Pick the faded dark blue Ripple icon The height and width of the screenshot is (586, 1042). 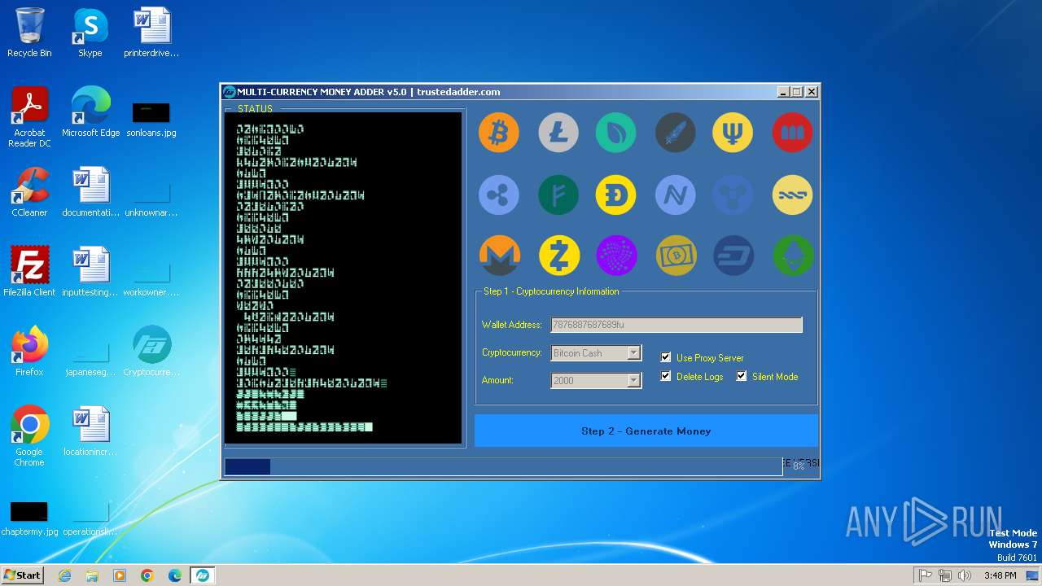tap(733, 195)
